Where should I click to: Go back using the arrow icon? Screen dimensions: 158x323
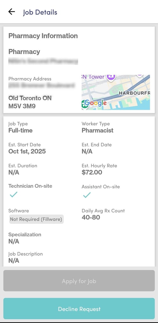(x=11, y=12)
